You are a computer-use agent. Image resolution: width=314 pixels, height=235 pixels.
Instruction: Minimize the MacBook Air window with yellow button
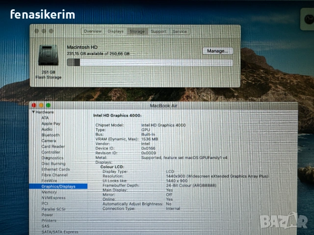41,105
